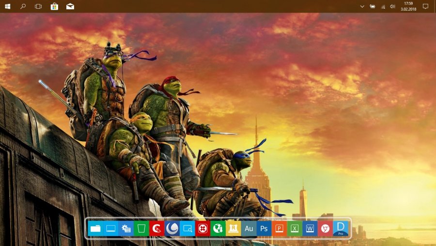Launch Adobe Photoshop from the dock

coord(264,229)
